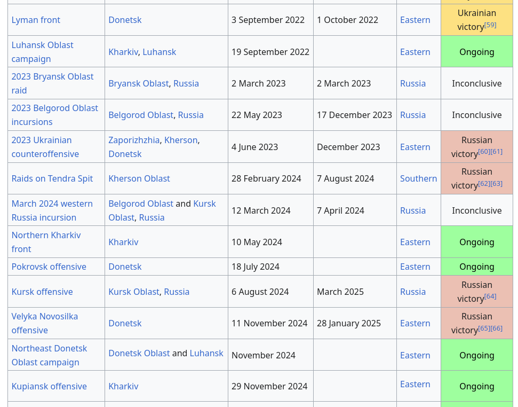This screenshot has width=518, height=407.
Task: Select the '28 January 2025' end date cell
Action: pos(354,323)
